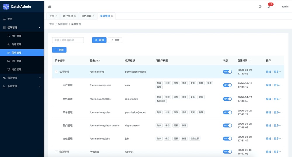292x157 pixels.
Task: Close the 用户管理 tab with its X
Action: point(75,16)
